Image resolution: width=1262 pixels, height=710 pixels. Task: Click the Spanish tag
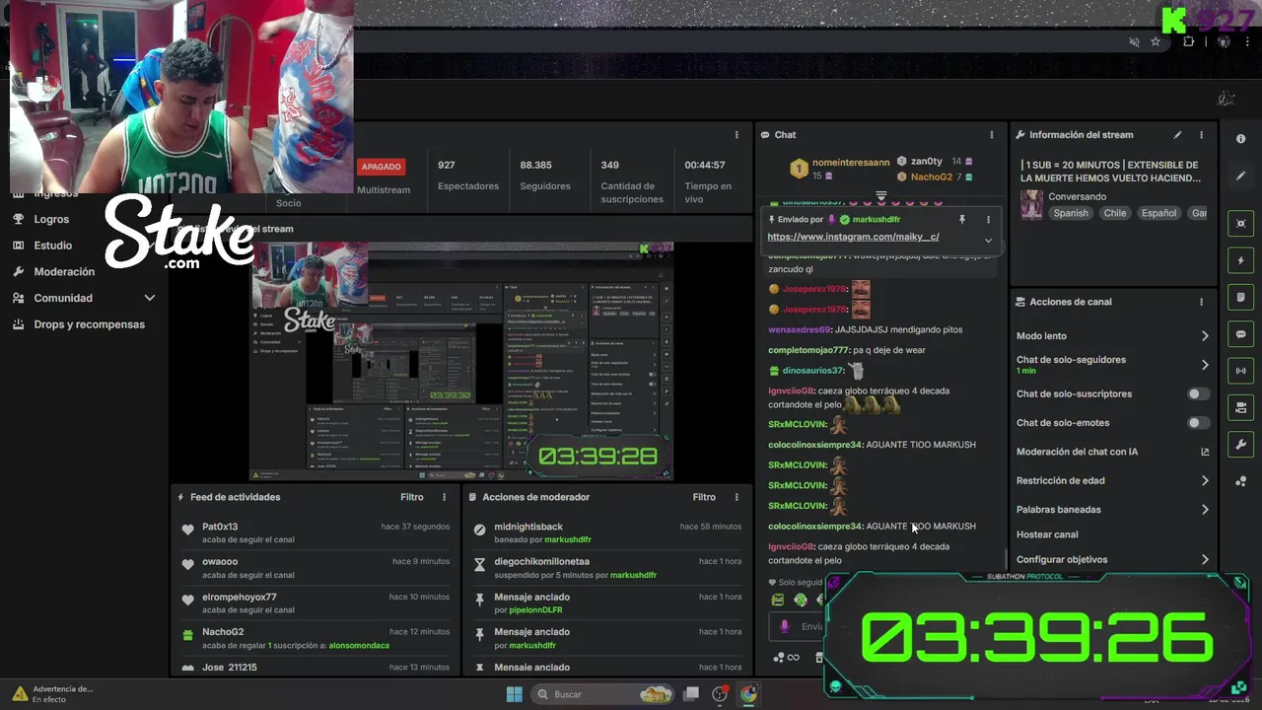pyautogui.click(x=1070, y=213)
